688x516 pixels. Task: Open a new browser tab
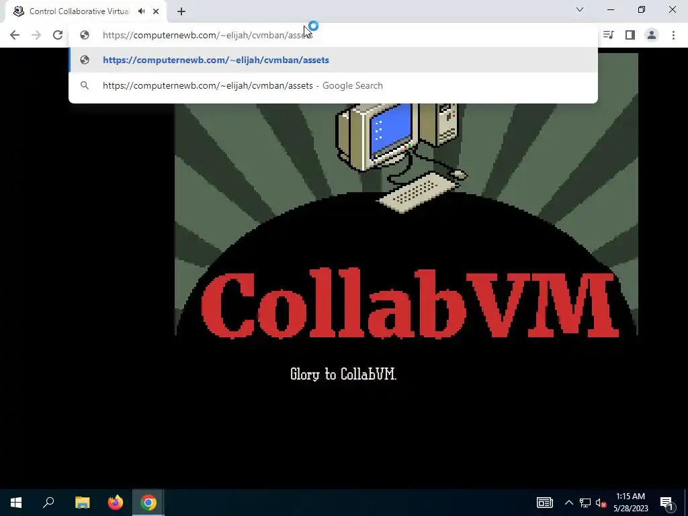(181, 11)
